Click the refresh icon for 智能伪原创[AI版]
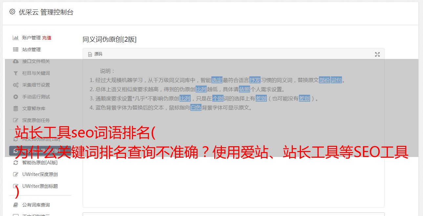423x216 pixels. (15, 163)
